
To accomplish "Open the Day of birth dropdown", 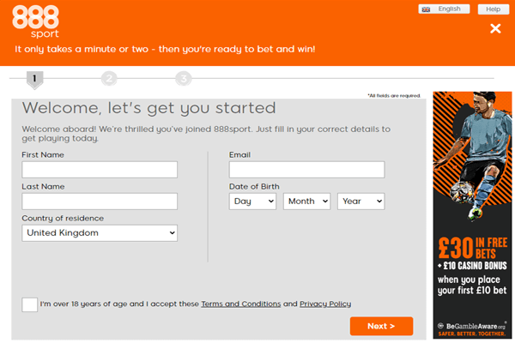I will (x=252, y=202).
